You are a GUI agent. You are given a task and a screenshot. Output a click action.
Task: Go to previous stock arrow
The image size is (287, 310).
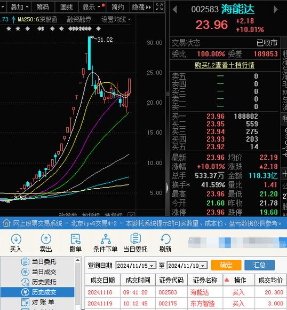click(x=174, y=10)
